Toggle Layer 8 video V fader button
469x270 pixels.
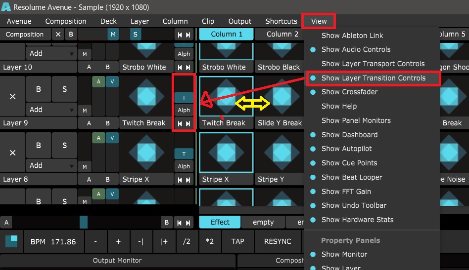(112, 138)
